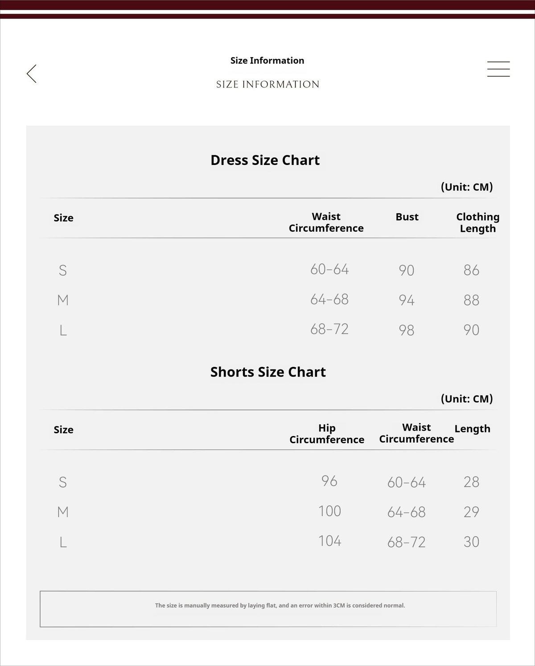This screenshot has height=666, width=535.
Task: Click the dress chart Unit: CM label
Action: click(467, 187)
